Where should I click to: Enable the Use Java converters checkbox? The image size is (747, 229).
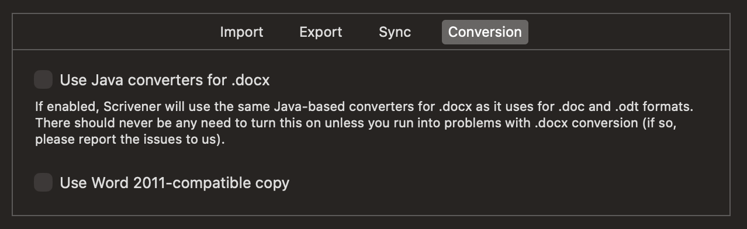pos(43,79)
